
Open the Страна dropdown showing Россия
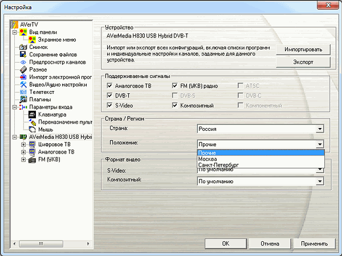pyautogui.click(x=260, y=129)
